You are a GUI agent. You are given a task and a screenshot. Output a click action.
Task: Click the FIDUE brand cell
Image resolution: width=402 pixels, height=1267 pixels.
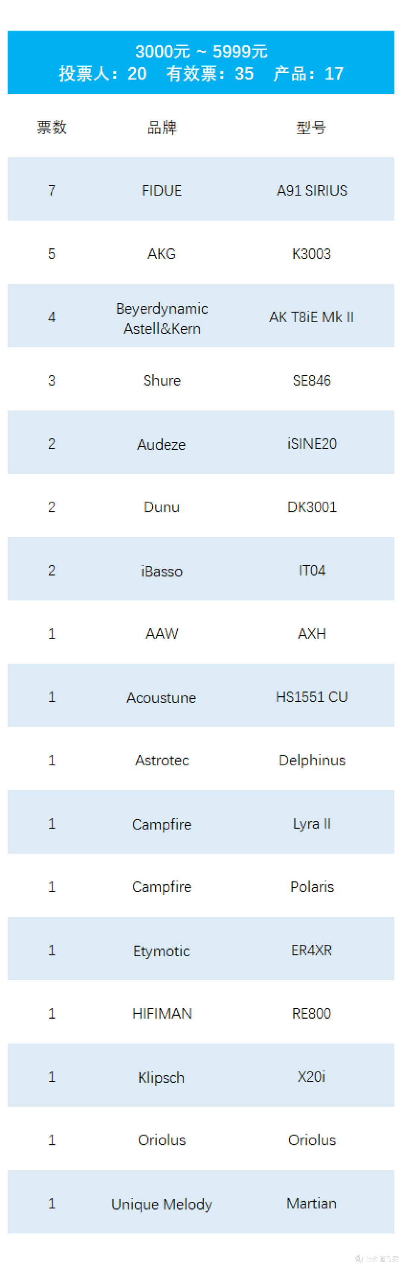162,190
